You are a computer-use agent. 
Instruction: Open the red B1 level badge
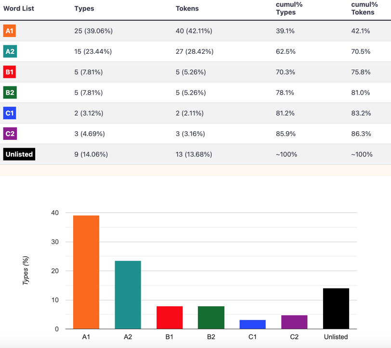(x=10, y=72)
